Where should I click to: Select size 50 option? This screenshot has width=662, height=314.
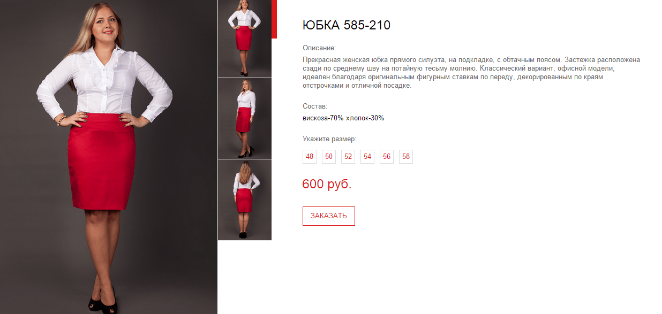point(329,157)
